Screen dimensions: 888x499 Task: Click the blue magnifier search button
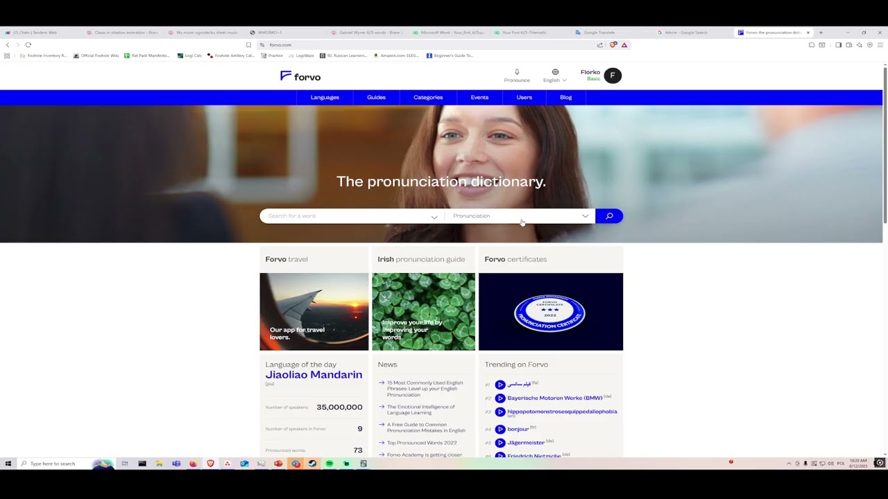click(x=609, y=216)
